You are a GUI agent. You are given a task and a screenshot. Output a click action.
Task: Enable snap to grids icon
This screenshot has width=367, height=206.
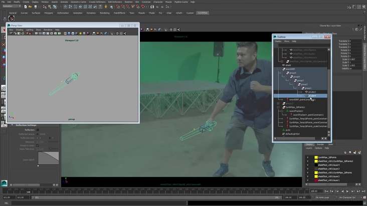coord(118,7)
